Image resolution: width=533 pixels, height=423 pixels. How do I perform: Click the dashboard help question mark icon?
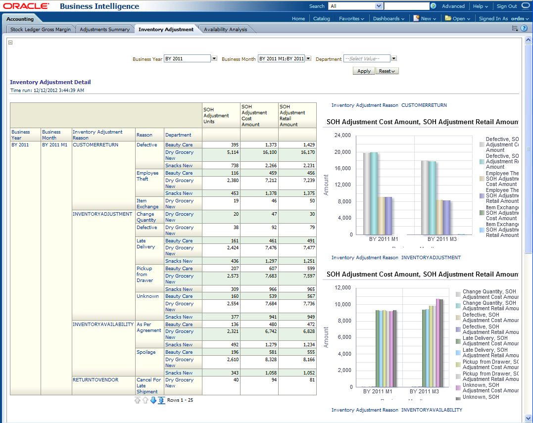[524, 29]
